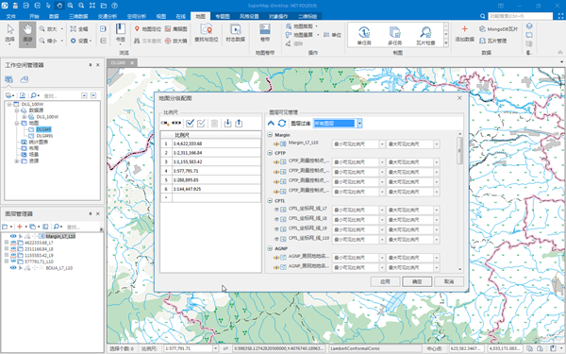Screen dimensions: 566x354
Task: Toggle eye of Margin_L7_L10 in layer manager
Action: [13, 236]
